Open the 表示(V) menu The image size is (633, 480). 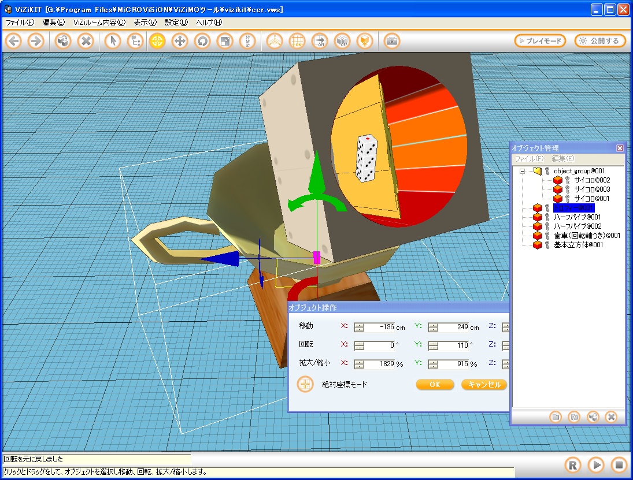coord(145,23)
